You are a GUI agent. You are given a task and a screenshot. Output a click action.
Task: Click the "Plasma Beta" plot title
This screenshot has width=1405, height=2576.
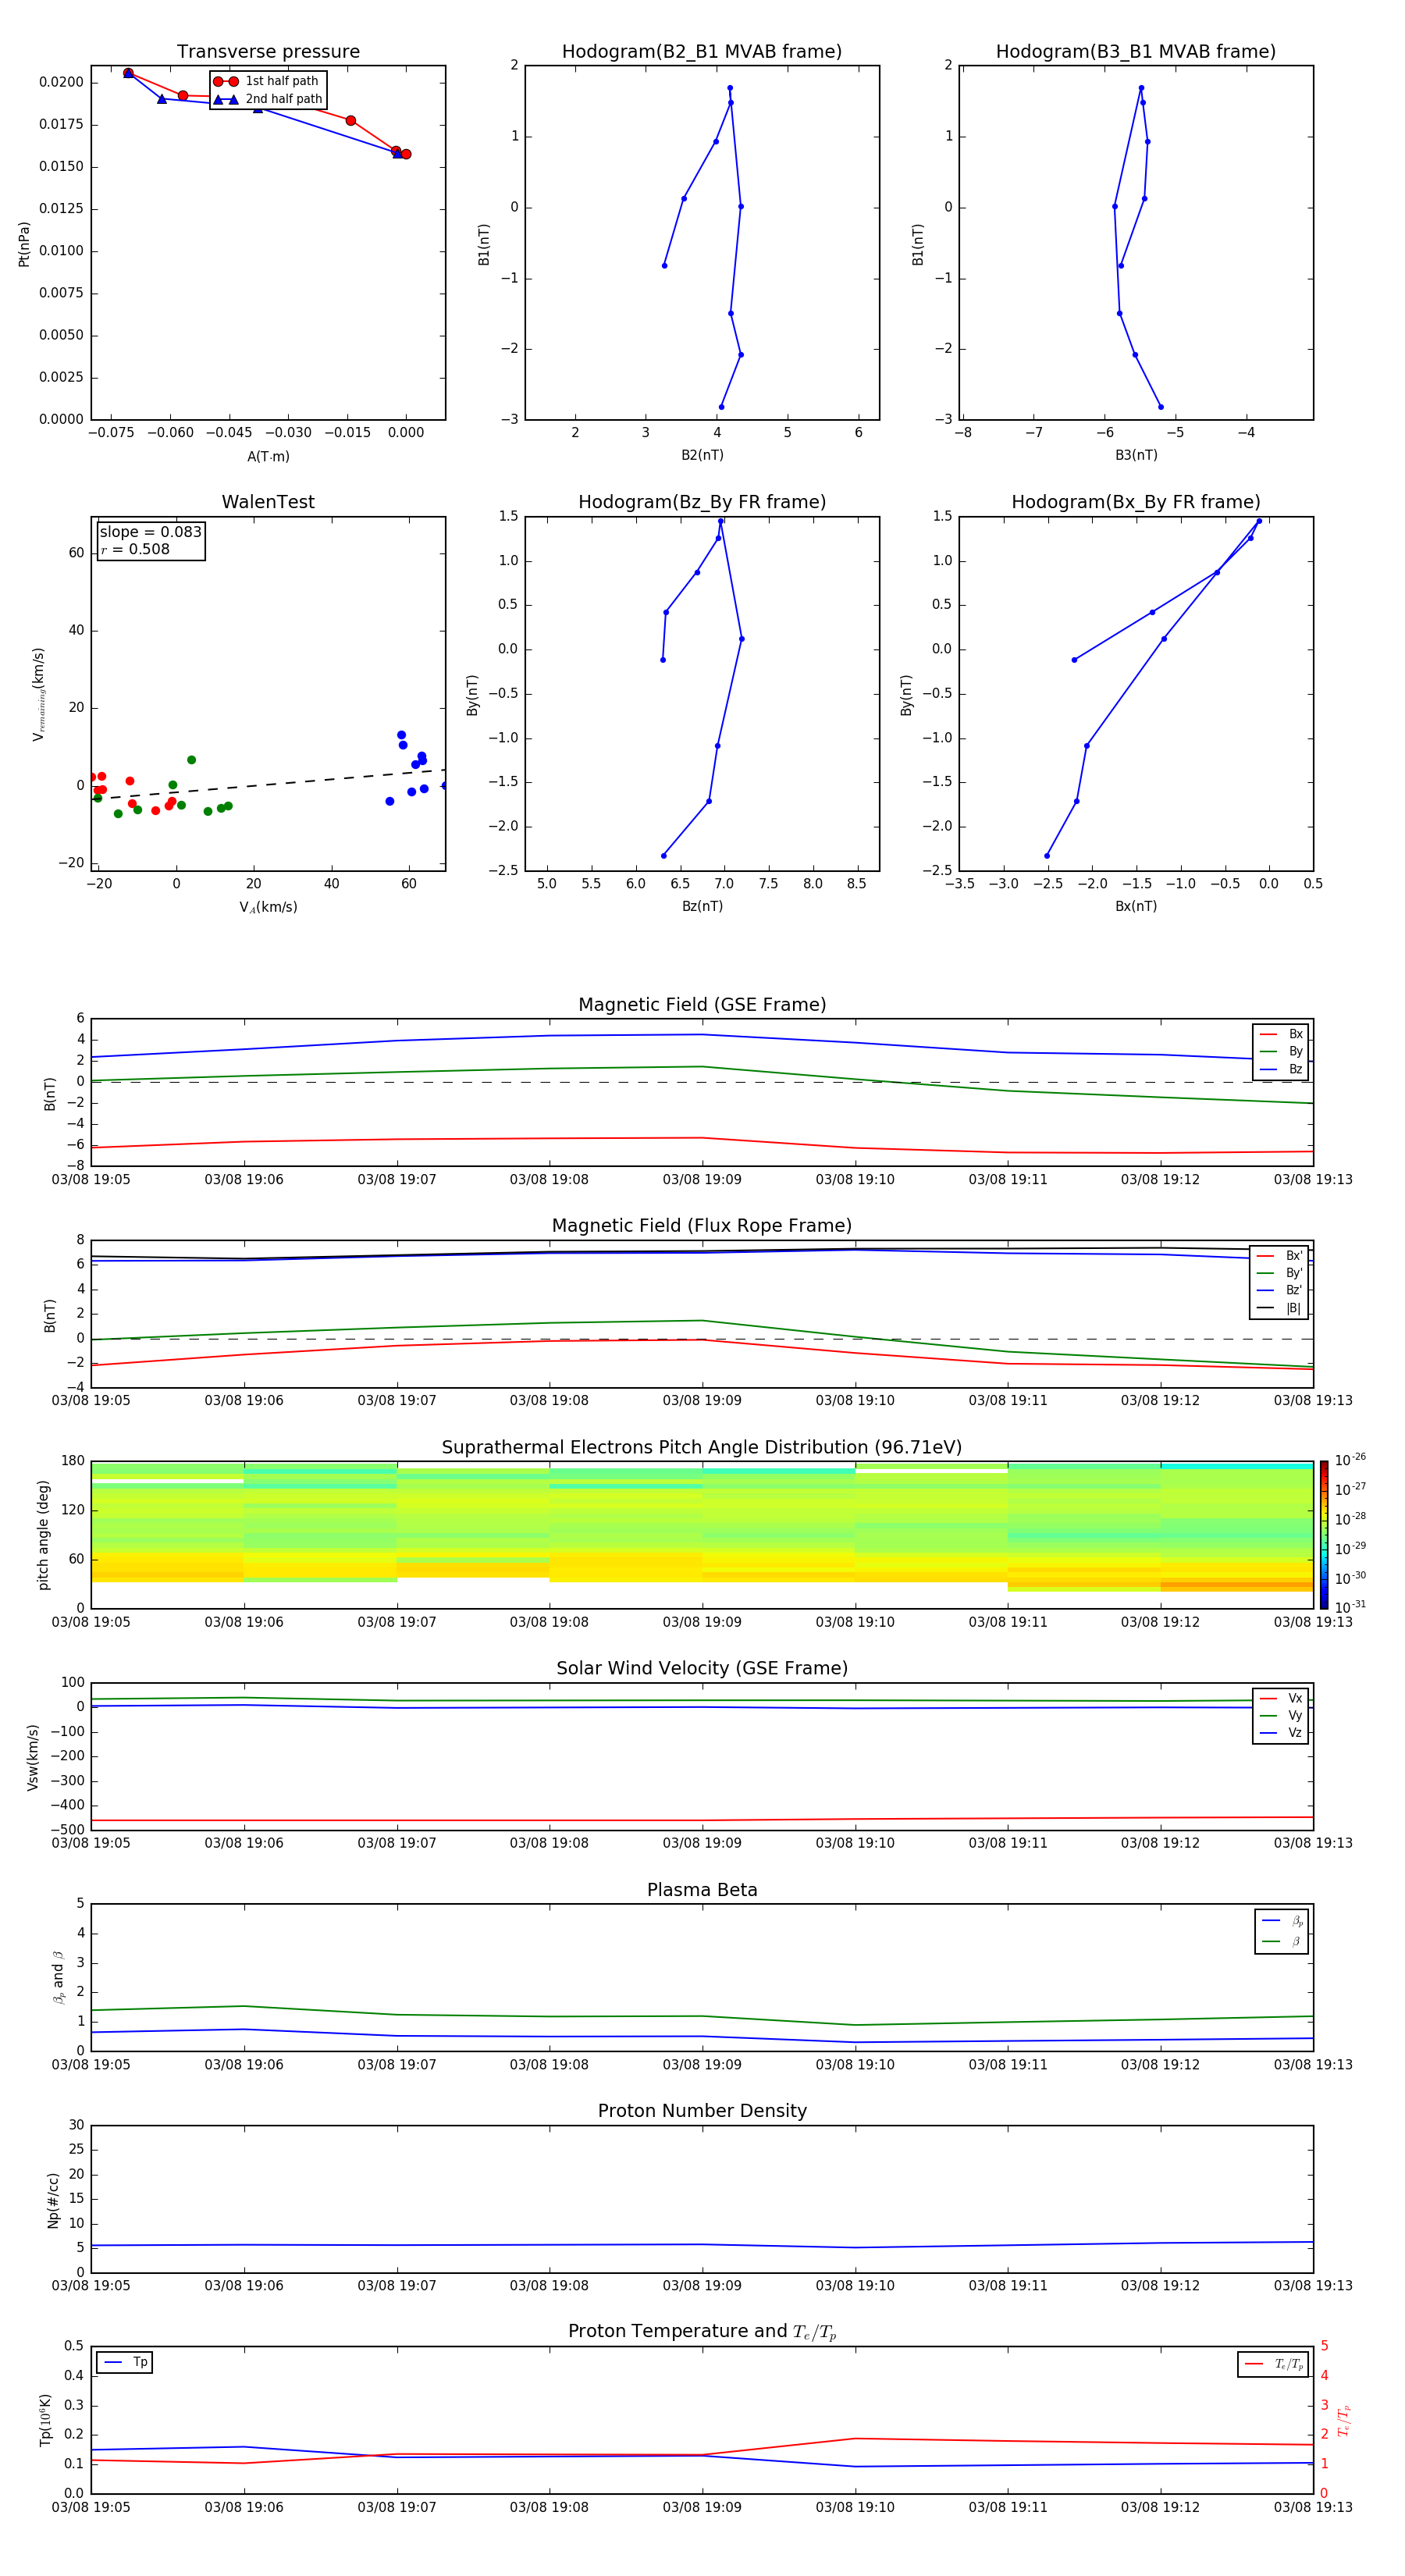(702, 1890)
